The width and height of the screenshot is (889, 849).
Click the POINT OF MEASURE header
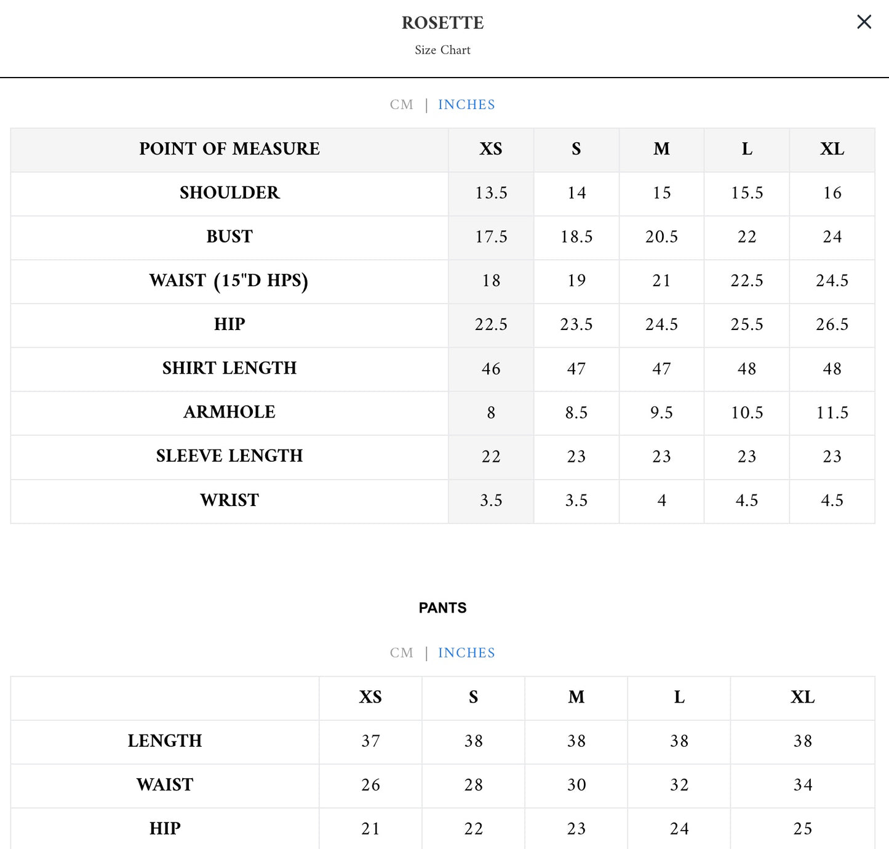(x=229, y=149)
